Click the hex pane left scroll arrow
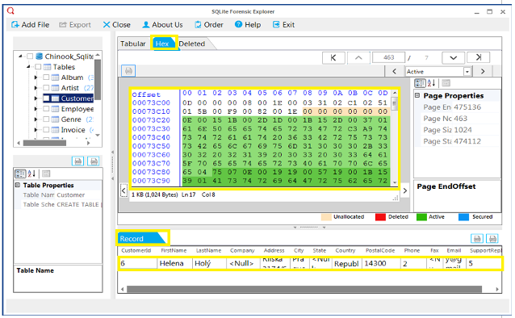 pyautogui.click(x=124, y=190)
